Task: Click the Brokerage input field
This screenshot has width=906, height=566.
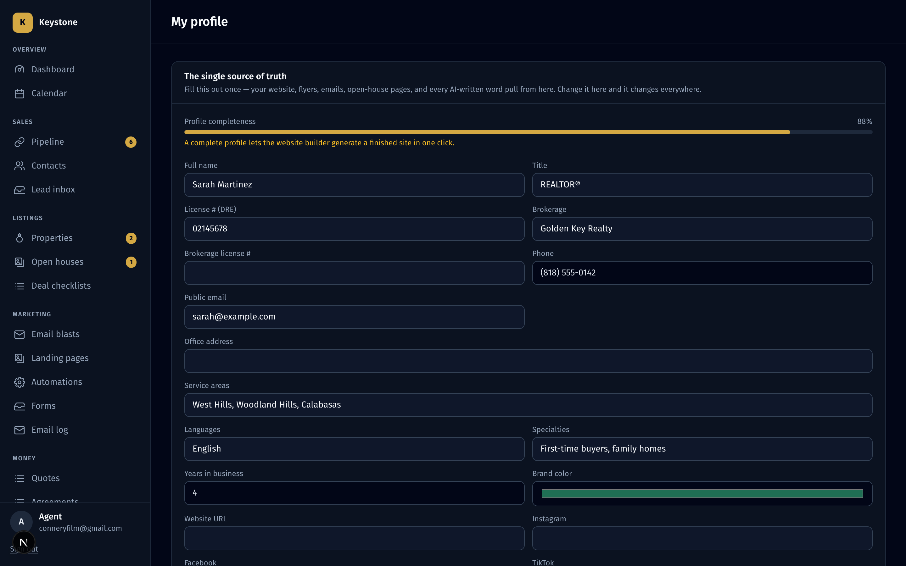Action: (702, 229)
